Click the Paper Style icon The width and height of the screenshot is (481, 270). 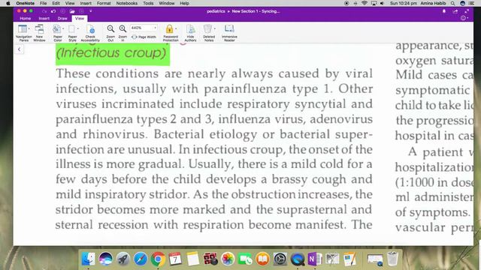tap(72, 29)
